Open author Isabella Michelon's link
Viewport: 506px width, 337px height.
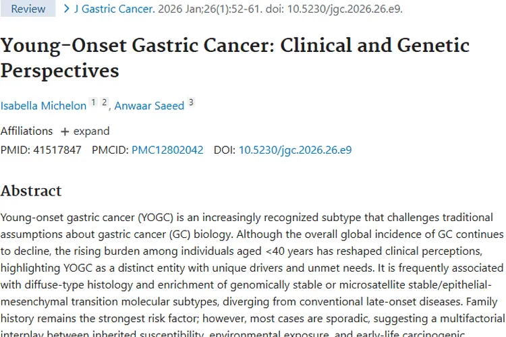(43, 106)
